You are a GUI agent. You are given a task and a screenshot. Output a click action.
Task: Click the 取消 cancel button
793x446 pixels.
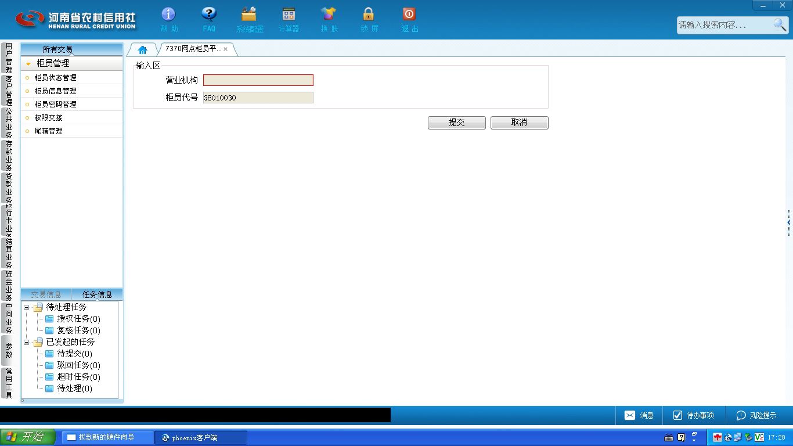click(520, 123)
